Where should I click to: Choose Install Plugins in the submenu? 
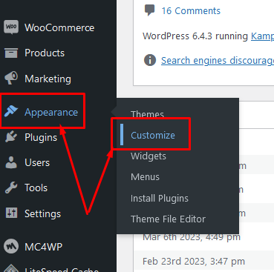(160, 199)
